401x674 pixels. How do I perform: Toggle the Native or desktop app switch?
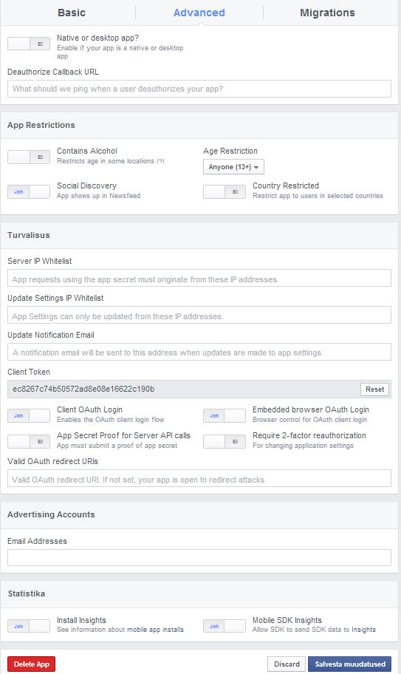tap(29, 44)
